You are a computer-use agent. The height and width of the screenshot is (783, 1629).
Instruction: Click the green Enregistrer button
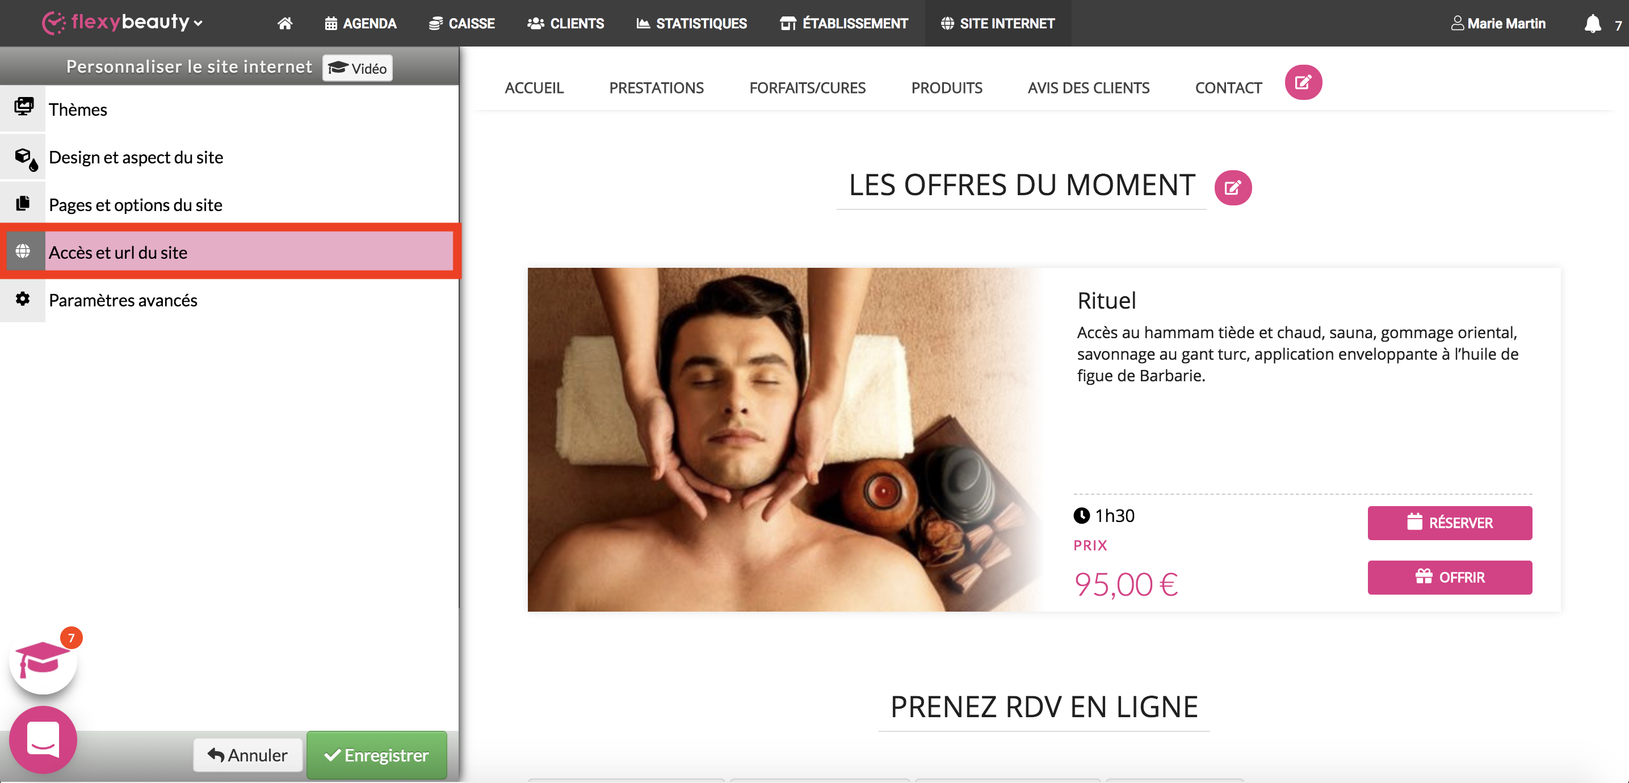pyautogui.click(x=376, y=755)
